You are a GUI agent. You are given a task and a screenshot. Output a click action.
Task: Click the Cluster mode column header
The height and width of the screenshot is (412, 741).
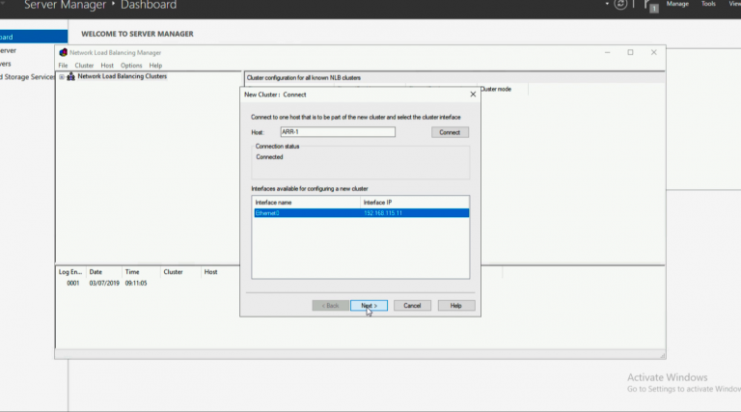(504, 89)
